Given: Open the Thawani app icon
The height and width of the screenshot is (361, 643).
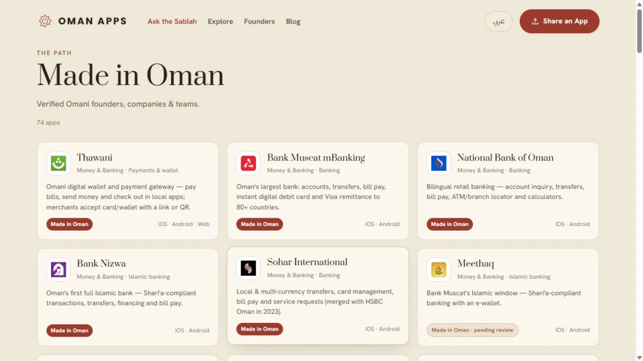Looking at the screenshot, I should [x=58, y=163].
